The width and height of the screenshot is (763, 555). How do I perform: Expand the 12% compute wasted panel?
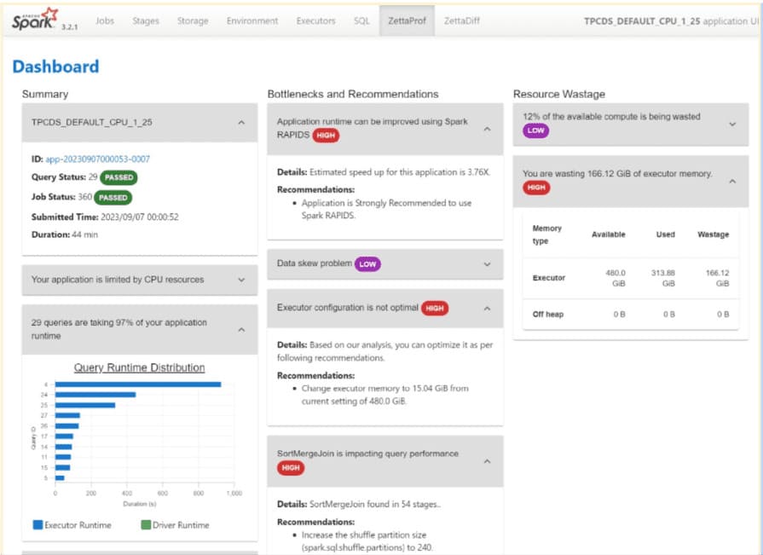coord(732,124)
